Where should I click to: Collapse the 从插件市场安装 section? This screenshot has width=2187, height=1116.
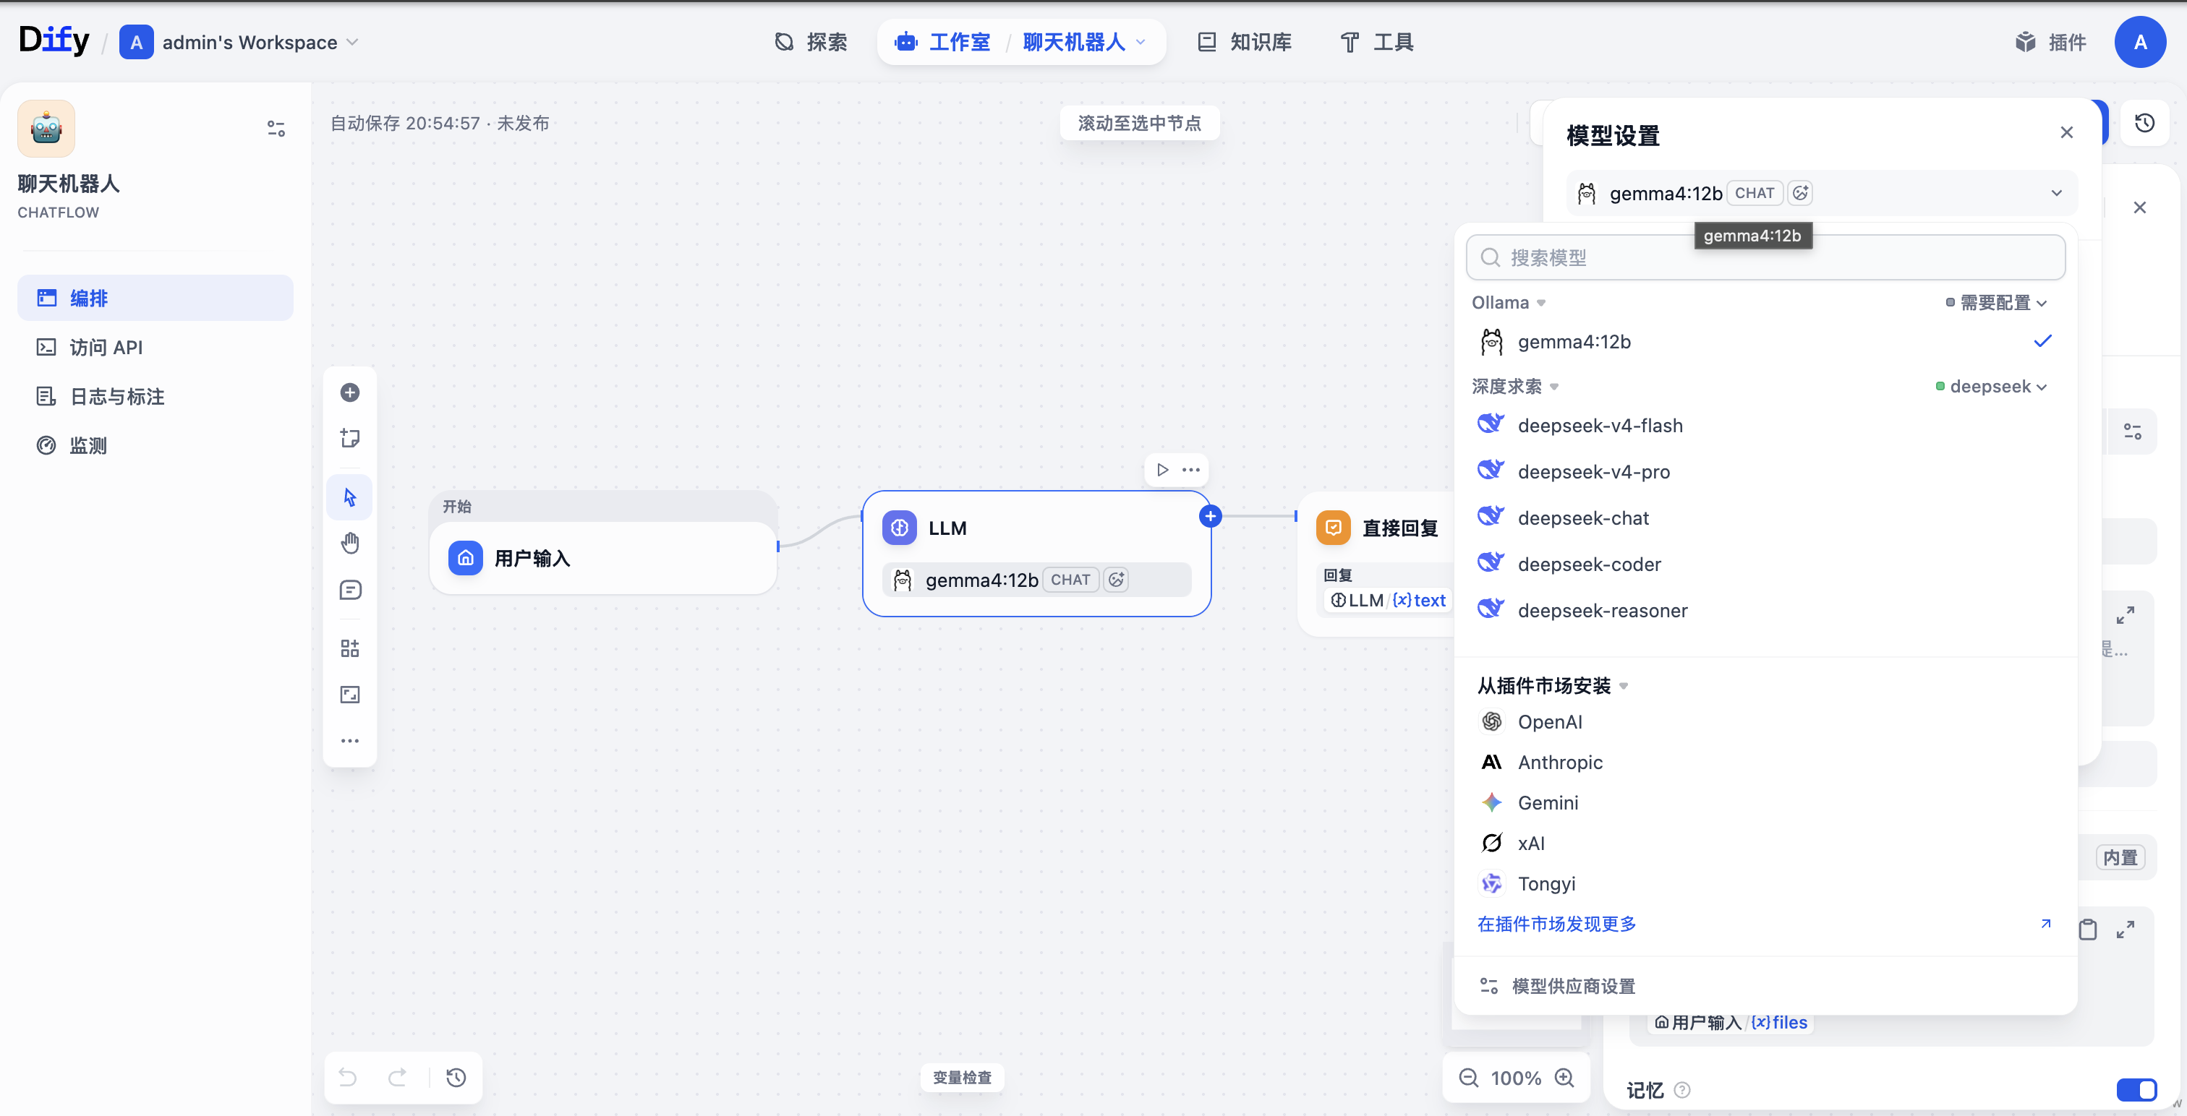(x=1553, y=685)
